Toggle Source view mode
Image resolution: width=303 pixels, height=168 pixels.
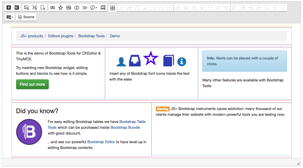click(x=26, y=17)
